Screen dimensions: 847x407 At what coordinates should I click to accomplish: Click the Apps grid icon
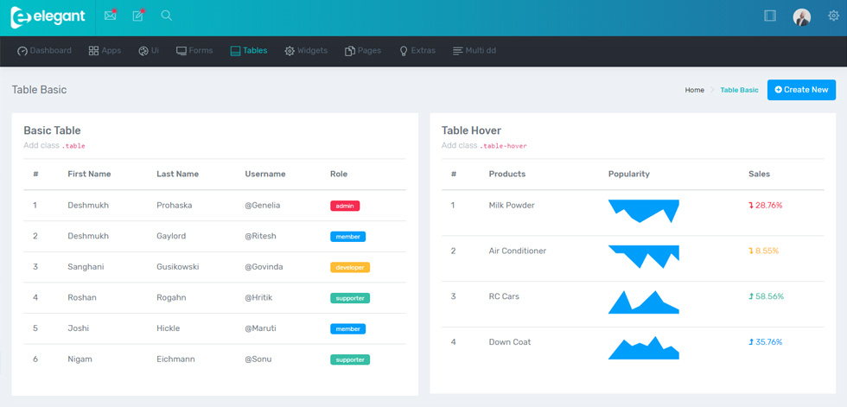(93, 51)
